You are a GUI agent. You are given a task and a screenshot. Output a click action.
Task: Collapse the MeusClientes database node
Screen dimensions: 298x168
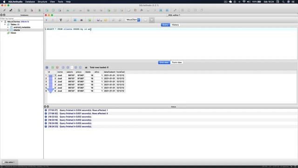coord(2,22)
